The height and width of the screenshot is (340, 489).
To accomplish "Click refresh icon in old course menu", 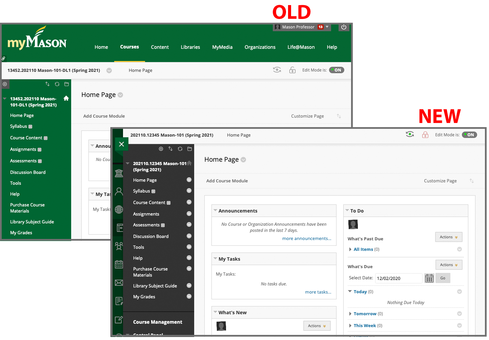I will pos(57,84).
